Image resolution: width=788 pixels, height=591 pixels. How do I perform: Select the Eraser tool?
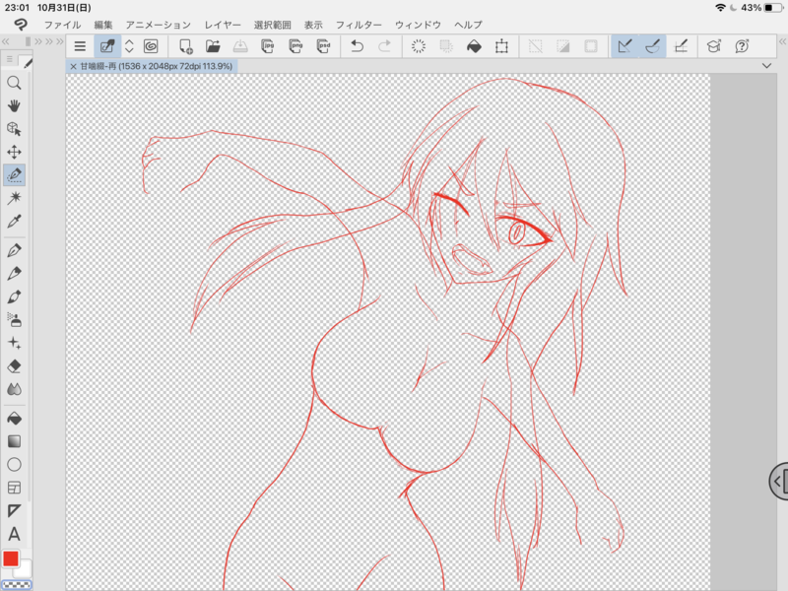14,365
